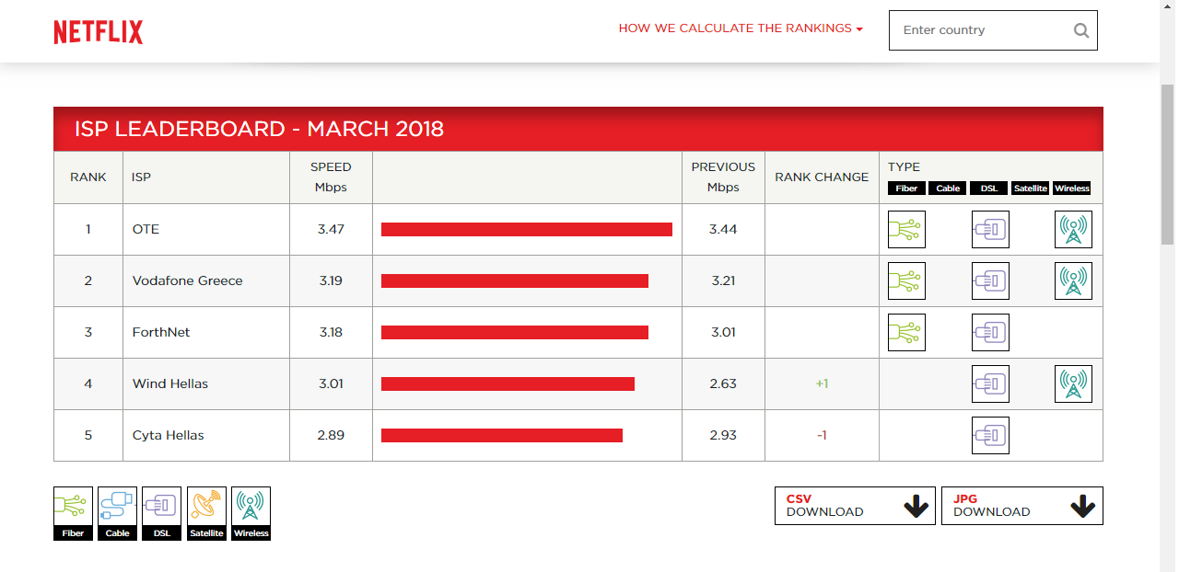Select the OTE provider name
1179x572 pixels.
click(x=146, y=229)
